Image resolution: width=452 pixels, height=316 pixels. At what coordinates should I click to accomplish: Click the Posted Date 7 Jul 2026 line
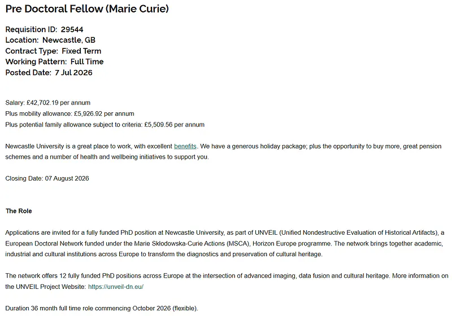tap(49, 73)
